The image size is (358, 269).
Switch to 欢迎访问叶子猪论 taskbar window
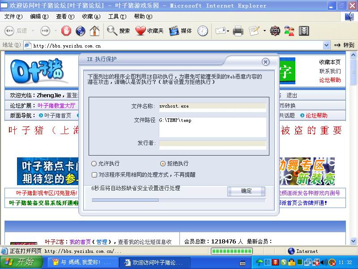pyautogui.click(x=155, y=262)
